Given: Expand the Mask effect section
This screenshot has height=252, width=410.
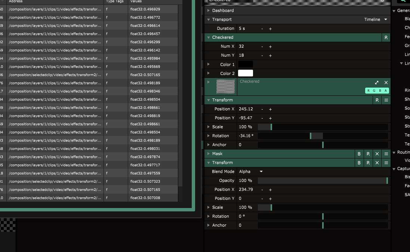Looking at the screenshot, I should 209,154.
